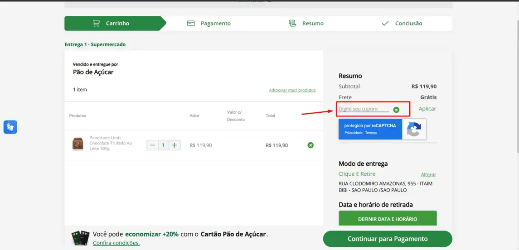Click the Total column header

pyautogui.click(x=271, y=116)
